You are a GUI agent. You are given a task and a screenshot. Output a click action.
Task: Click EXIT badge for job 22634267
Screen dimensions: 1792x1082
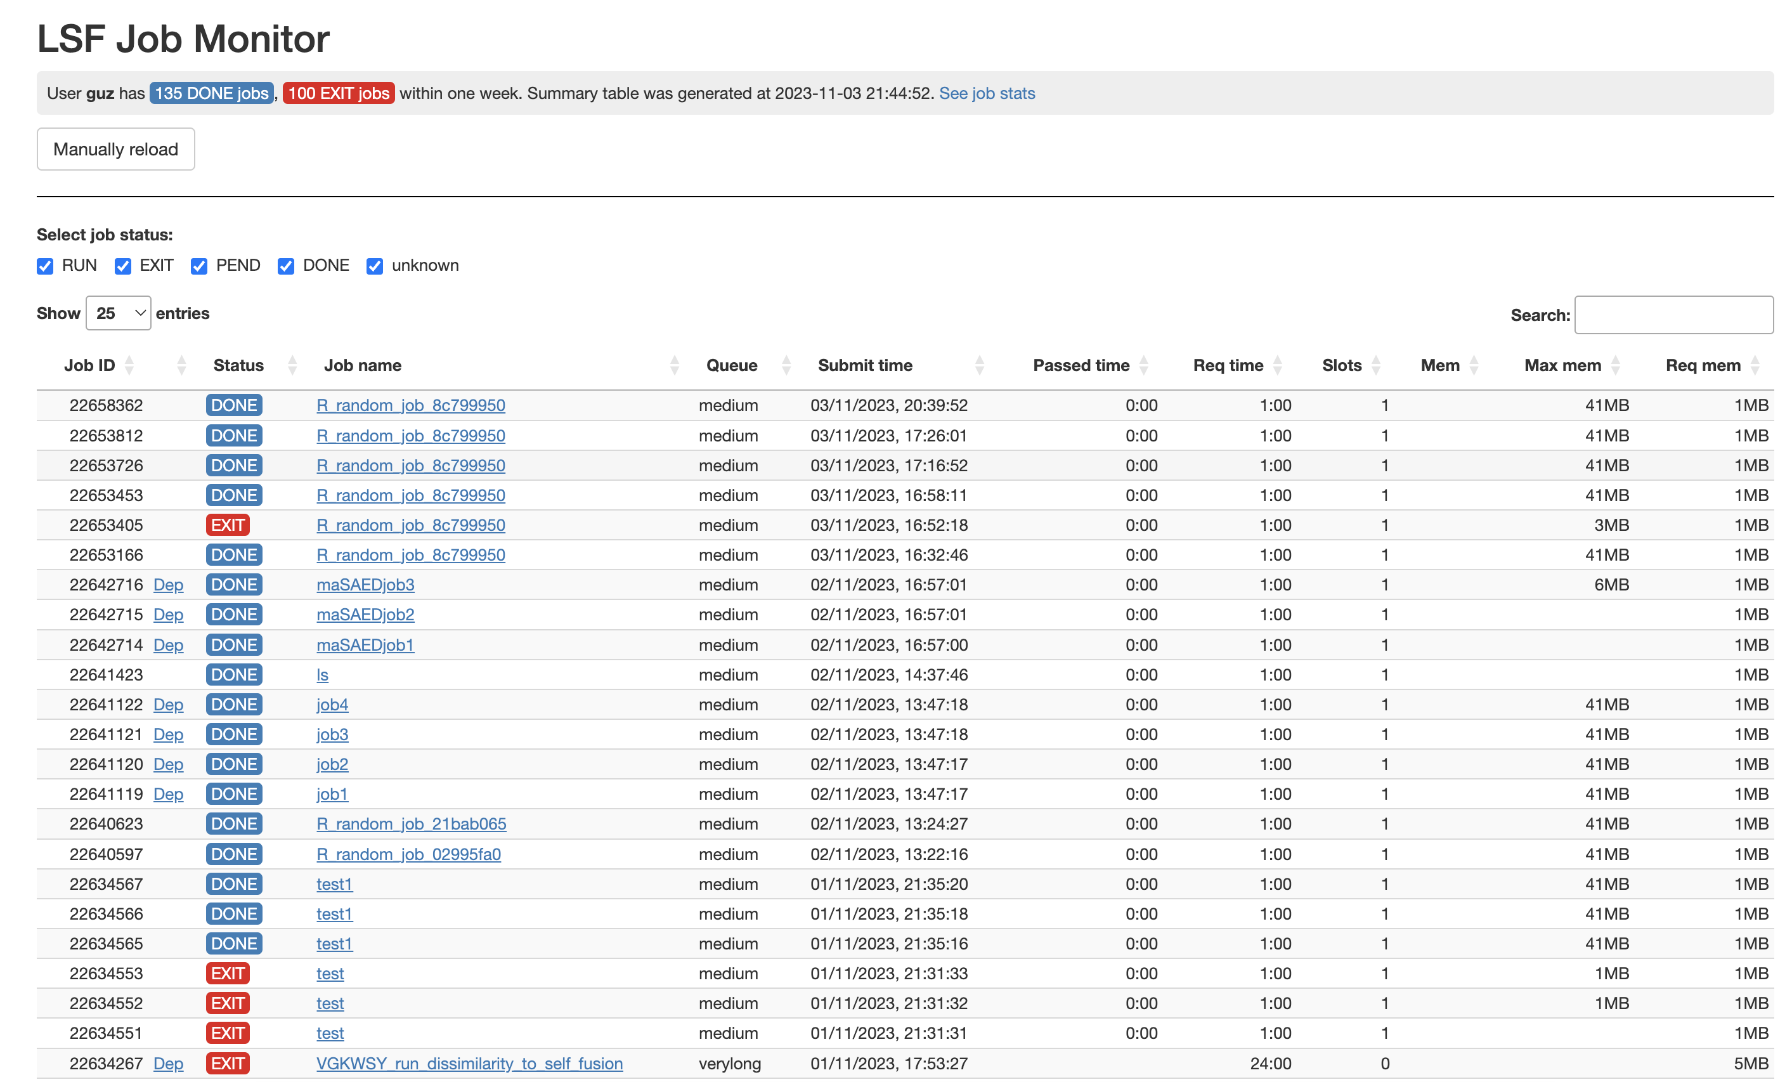(x=228, y=1064)
